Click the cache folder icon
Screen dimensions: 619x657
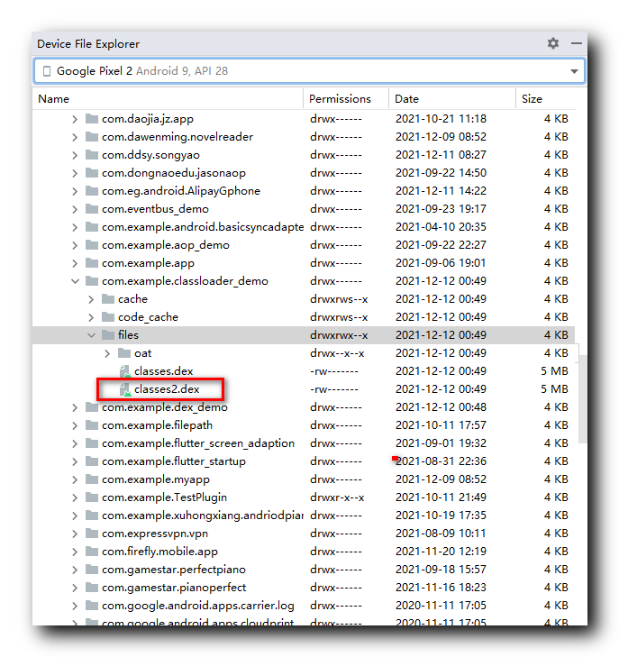pyautogui.click(x=108, y=298)
